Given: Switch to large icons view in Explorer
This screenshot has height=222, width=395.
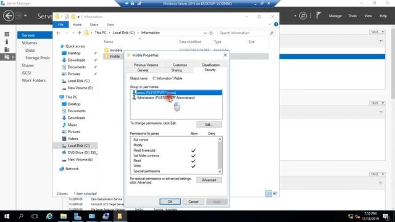Looking at the screenshot, I should pyautogui.click(x=275, y=193).
